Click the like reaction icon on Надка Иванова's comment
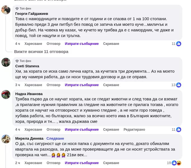 pyautogui.click(x=178, y=130)
